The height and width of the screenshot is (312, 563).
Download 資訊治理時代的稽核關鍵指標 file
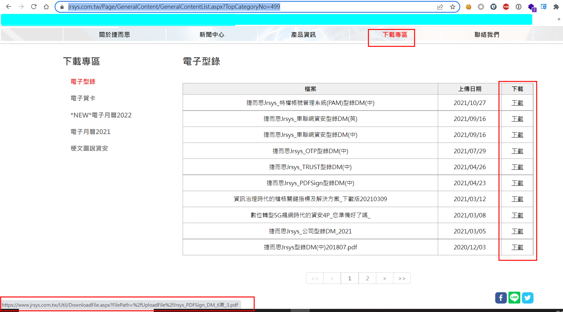(517, 199)
